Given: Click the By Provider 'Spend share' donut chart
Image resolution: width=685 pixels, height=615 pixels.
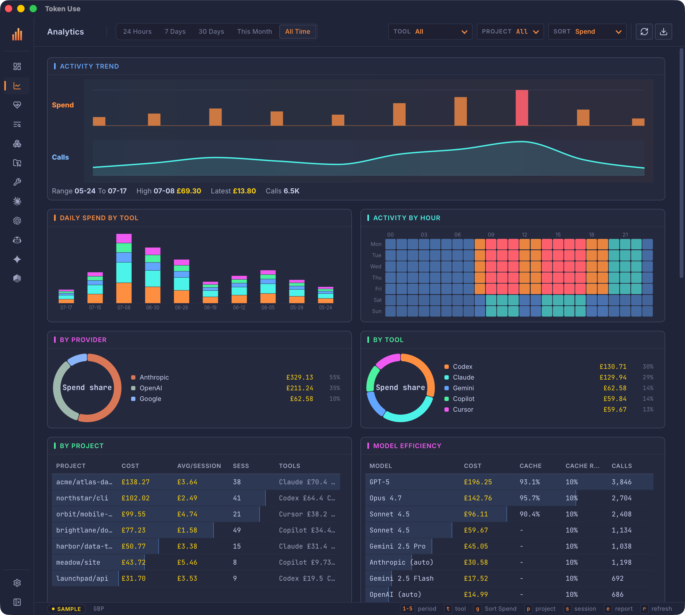Looking at the screenshot, I should 87,388.
